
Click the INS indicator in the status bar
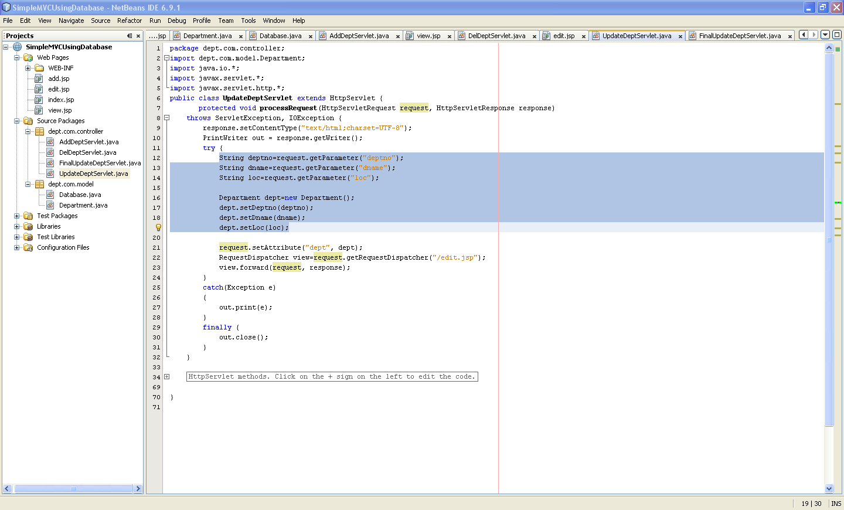click(x=836, y=503)
